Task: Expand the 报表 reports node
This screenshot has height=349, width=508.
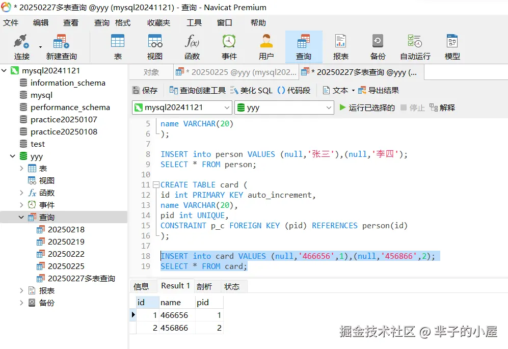Action: pyautogui.click(x=21, y=290)
